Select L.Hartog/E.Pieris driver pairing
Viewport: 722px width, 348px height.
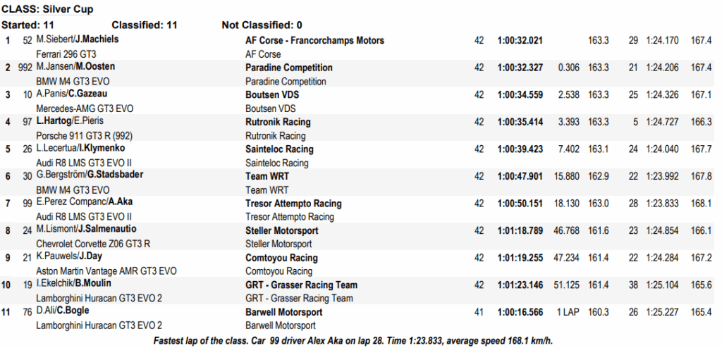pos(70,121)
